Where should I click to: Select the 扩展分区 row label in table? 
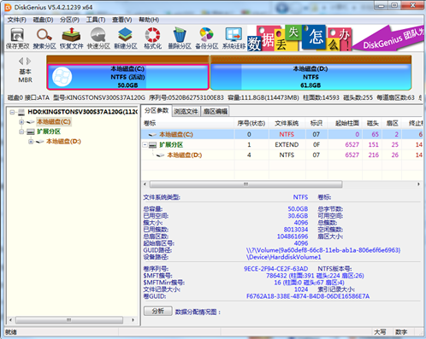click(171, 145)
